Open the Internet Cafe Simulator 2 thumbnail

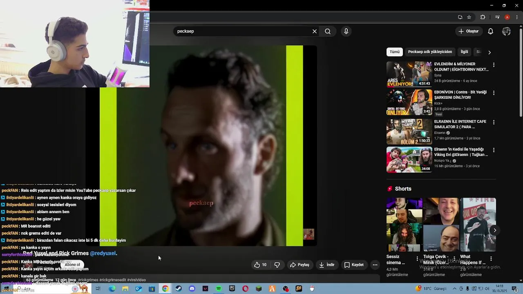tap(409, 131)
